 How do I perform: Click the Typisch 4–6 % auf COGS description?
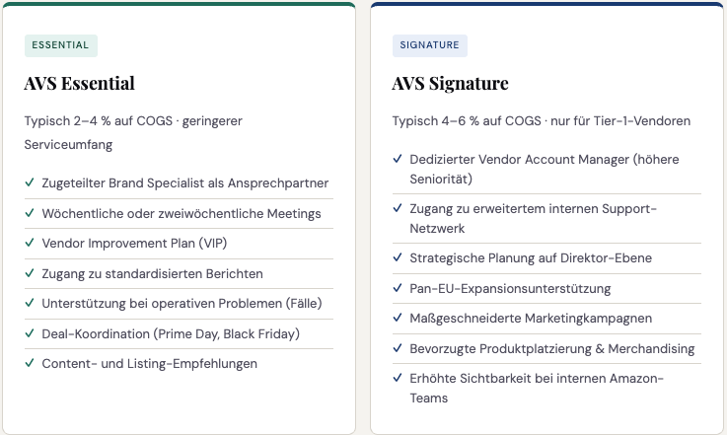tap(542, 121)
